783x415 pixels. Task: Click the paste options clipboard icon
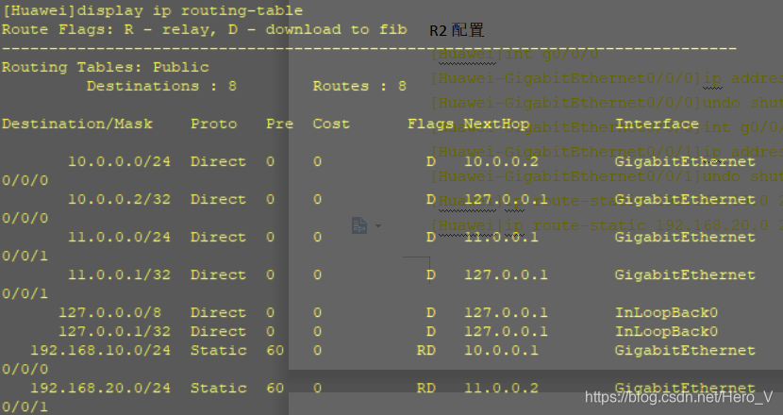359,225
